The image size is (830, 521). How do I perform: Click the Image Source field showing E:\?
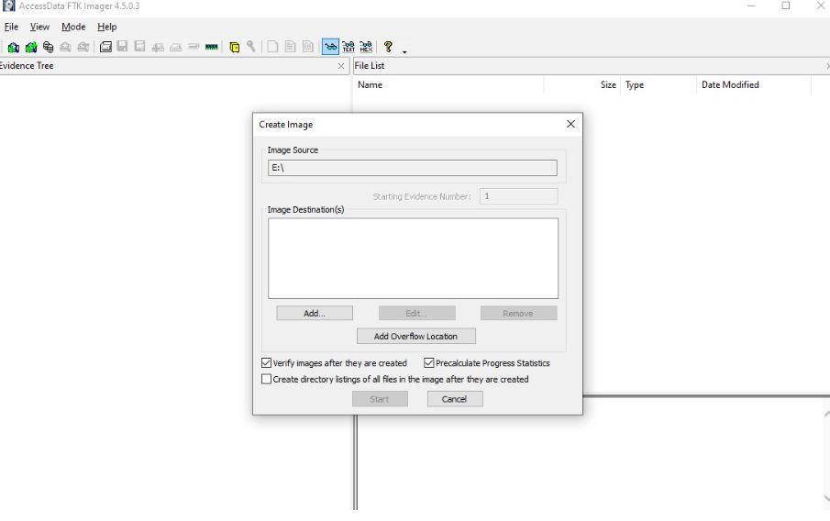pyautogui.click(x=413, y=168)
